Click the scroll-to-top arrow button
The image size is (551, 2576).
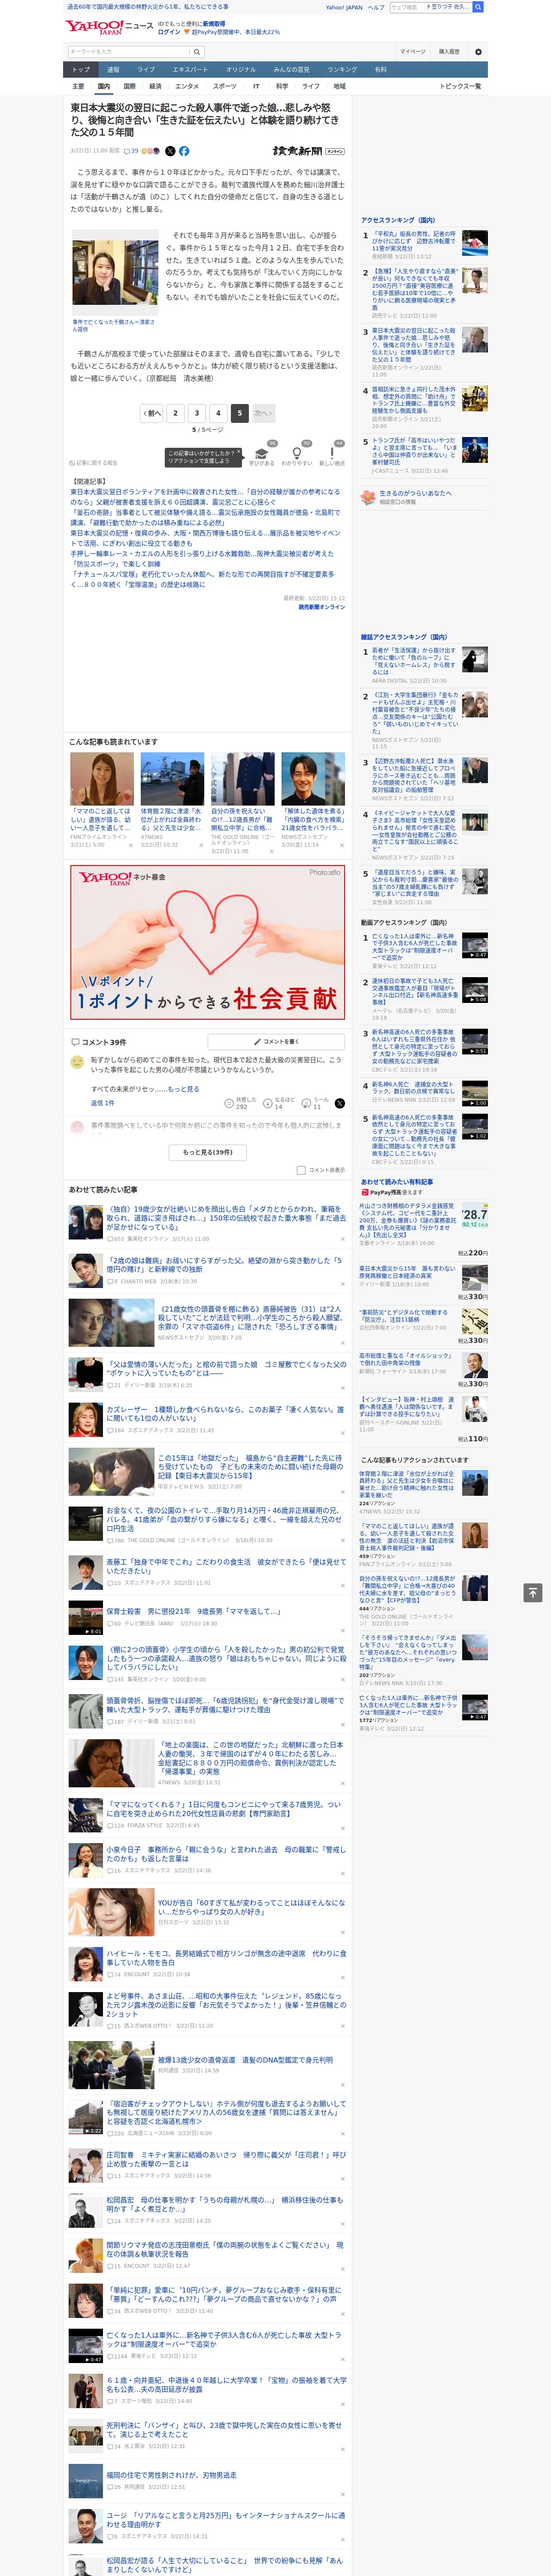(533, 1592)
